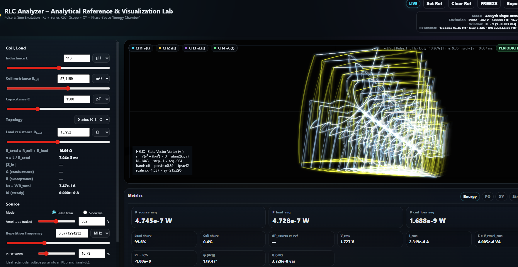Select the Sinewave mode radio button

click(x=85, y=213)
